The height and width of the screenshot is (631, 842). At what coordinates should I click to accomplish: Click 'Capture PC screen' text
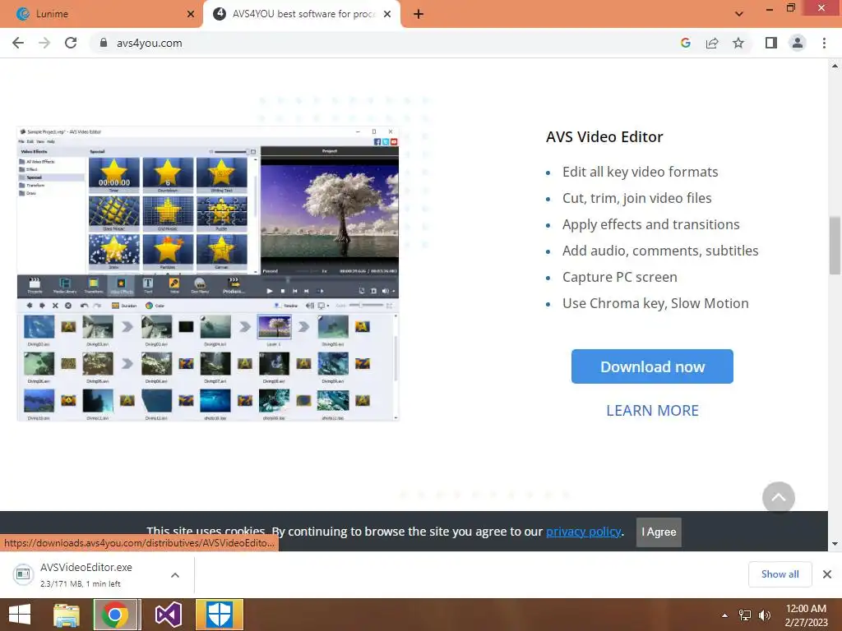(620, 277)
